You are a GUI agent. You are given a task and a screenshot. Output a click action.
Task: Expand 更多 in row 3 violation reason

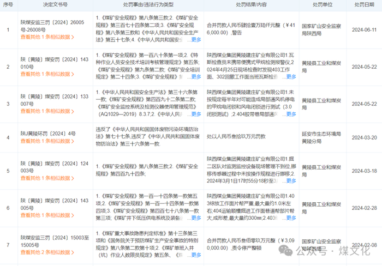[x=196, y=114]
